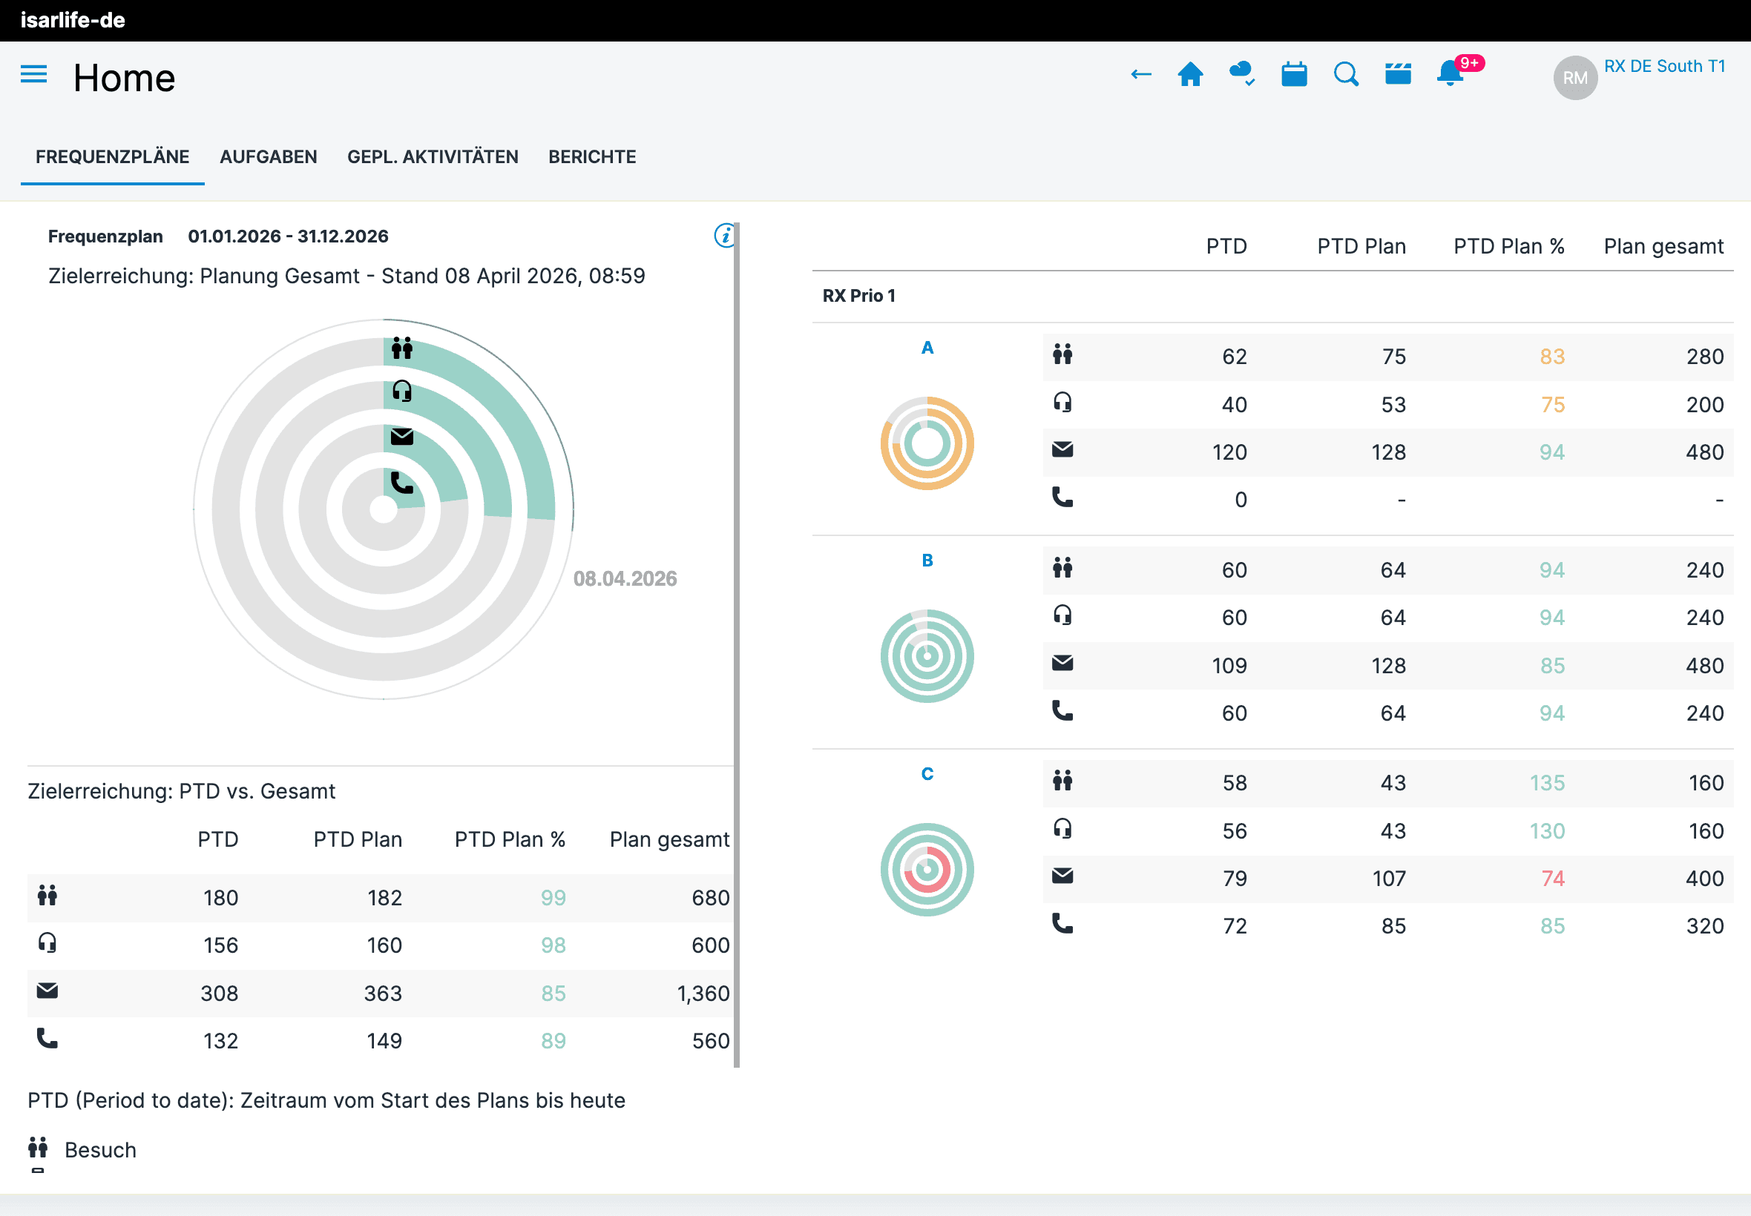Image resolution: width=1751 pixels, height=1216 pixels.
Task: Click the search magnifier icon
Action: point(1345,75)
